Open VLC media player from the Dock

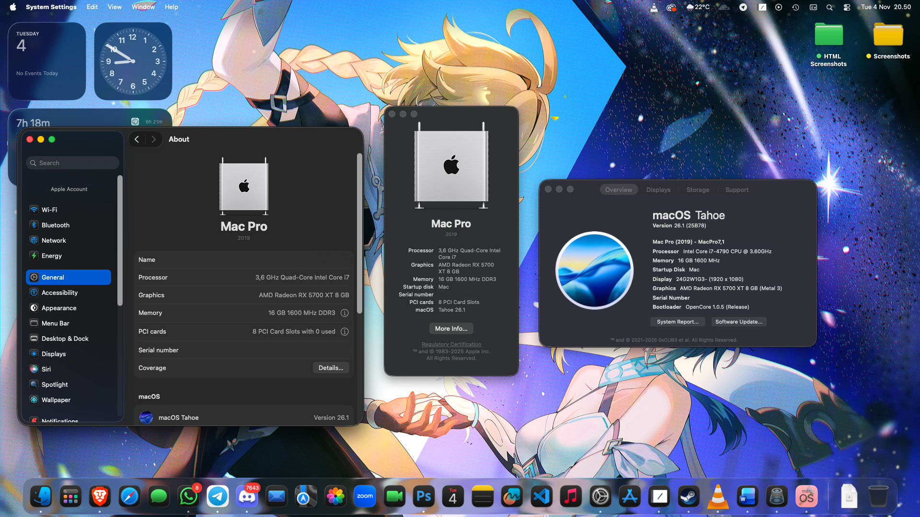coord(717,496)
